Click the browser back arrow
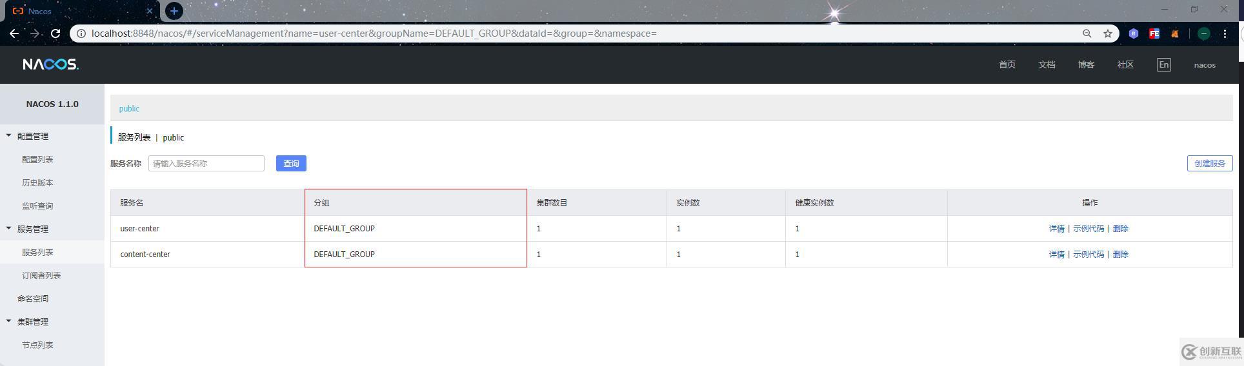The image size is (1244, 366). pos(14,34)
